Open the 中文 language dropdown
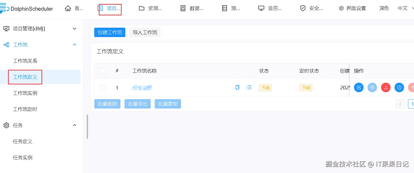 click(405, 8)
